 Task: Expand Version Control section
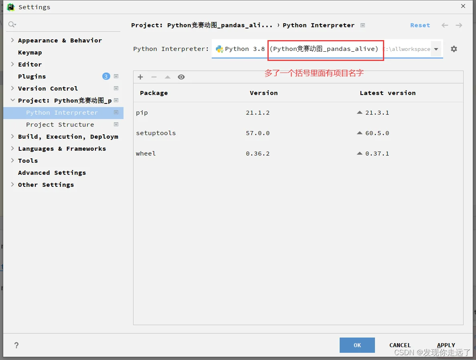[x=12, y=88]
